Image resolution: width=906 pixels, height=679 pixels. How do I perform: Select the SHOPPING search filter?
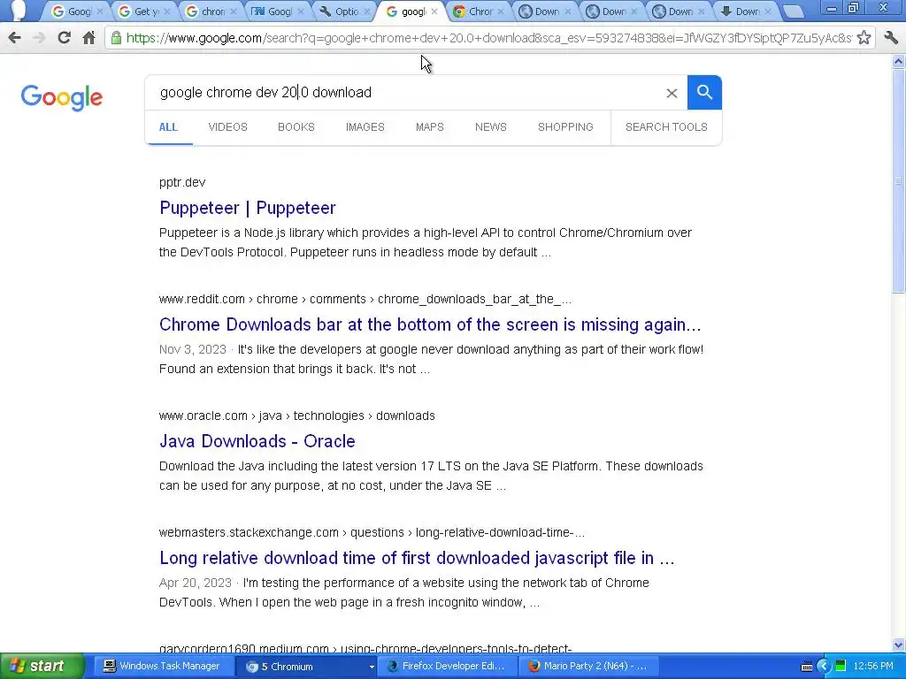[x=565, y=127]
